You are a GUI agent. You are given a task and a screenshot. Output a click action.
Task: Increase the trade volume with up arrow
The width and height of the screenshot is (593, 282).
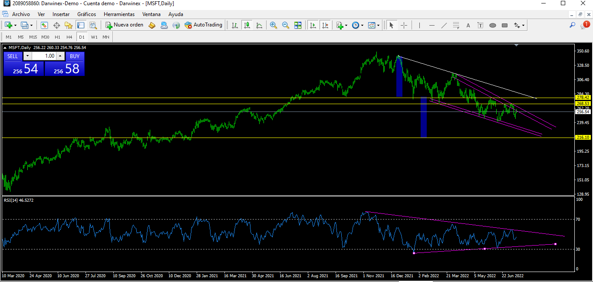pos(60,56)
